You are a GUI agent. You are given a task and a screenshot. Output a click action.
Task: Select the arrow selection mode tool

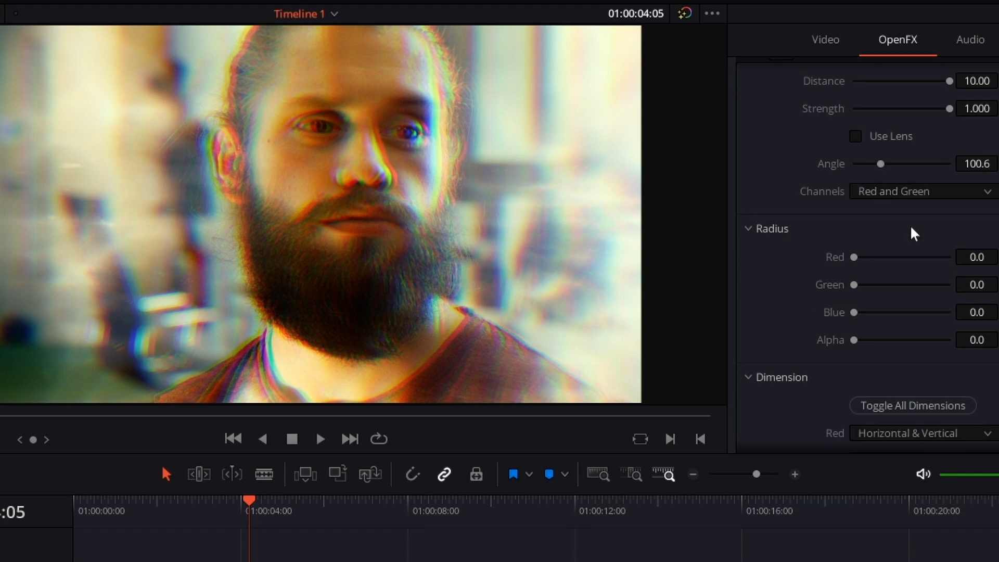tap(166, 474)
